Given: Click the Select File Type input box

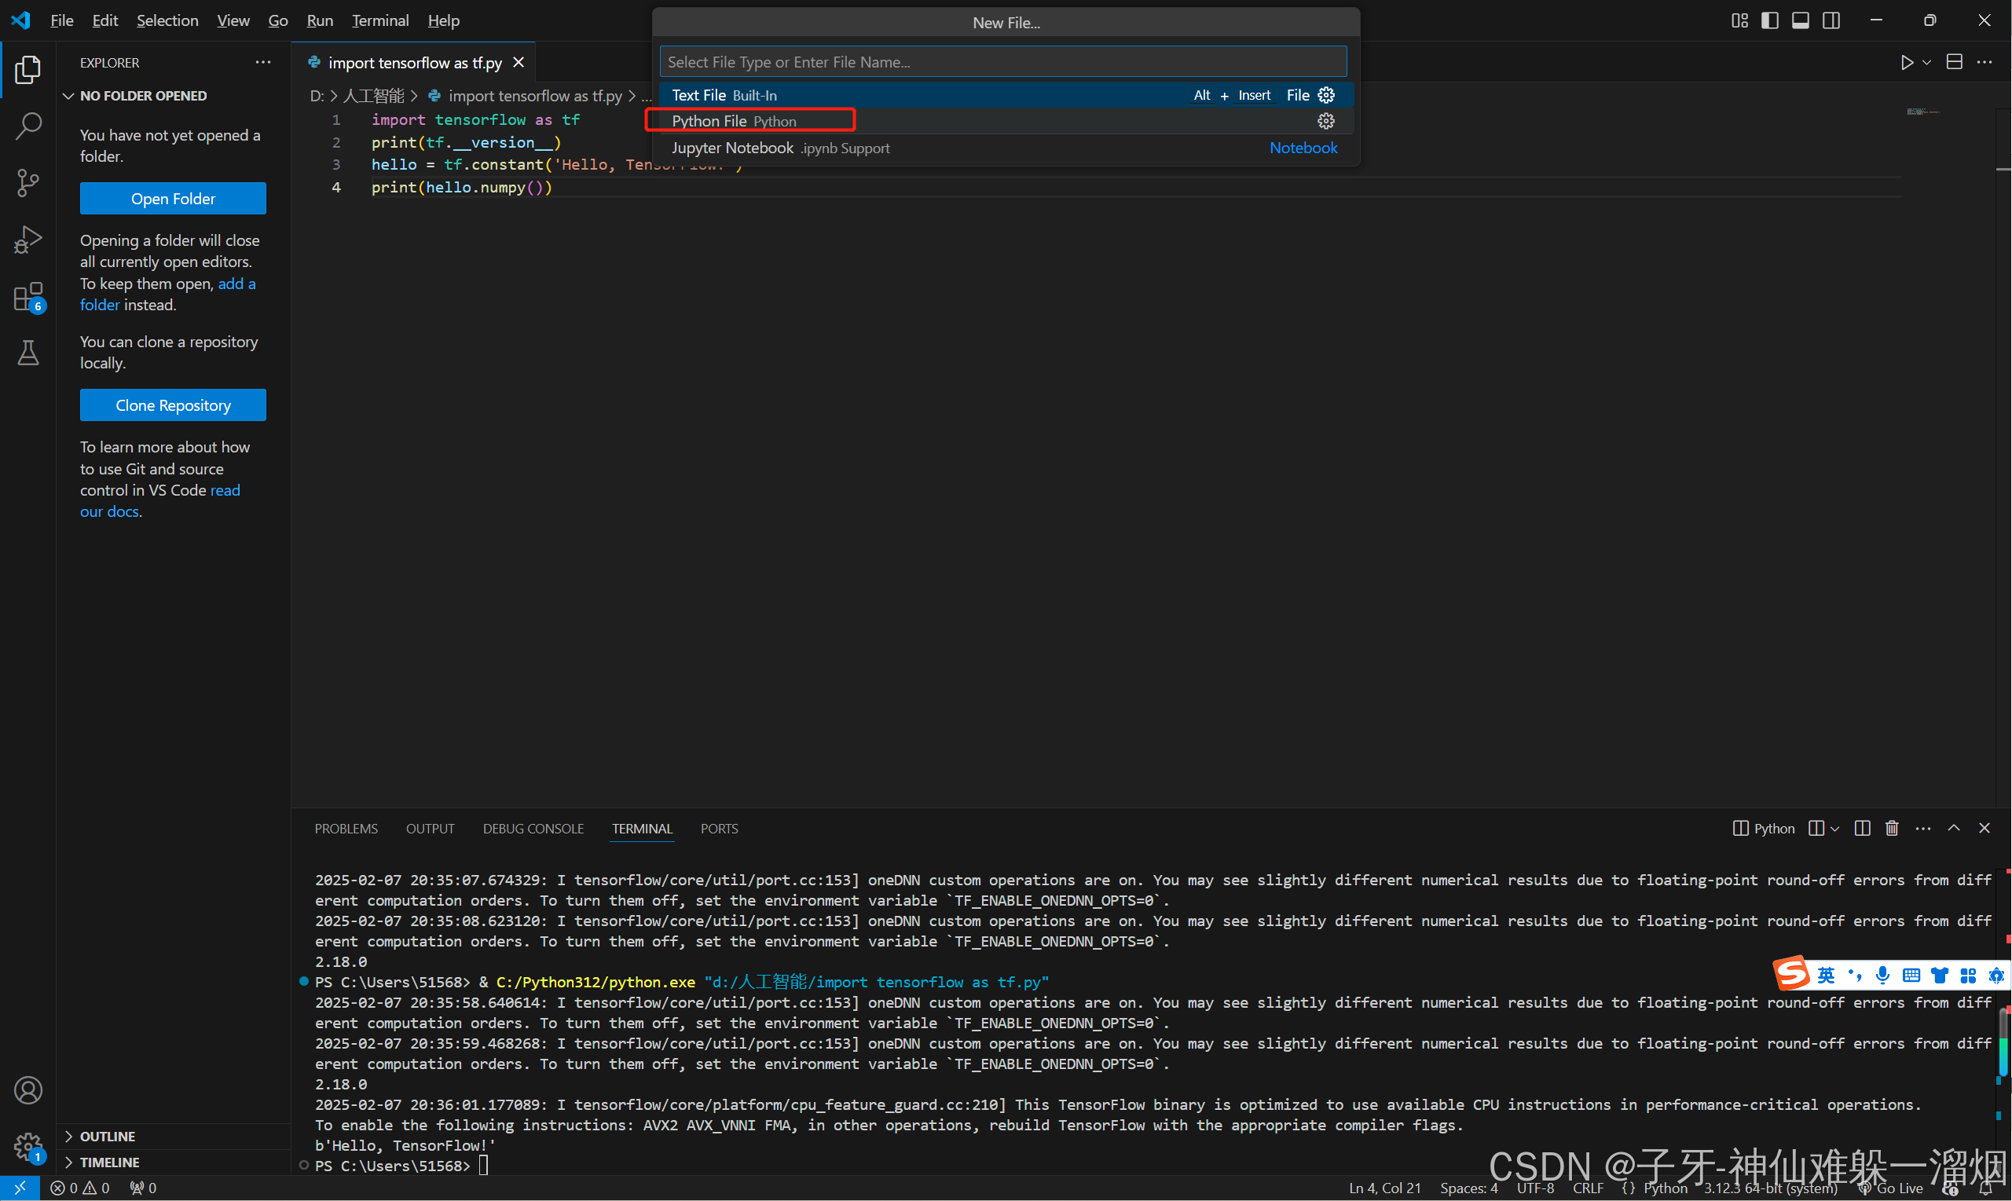Looking at the screenshot, I should point(1002,61).
